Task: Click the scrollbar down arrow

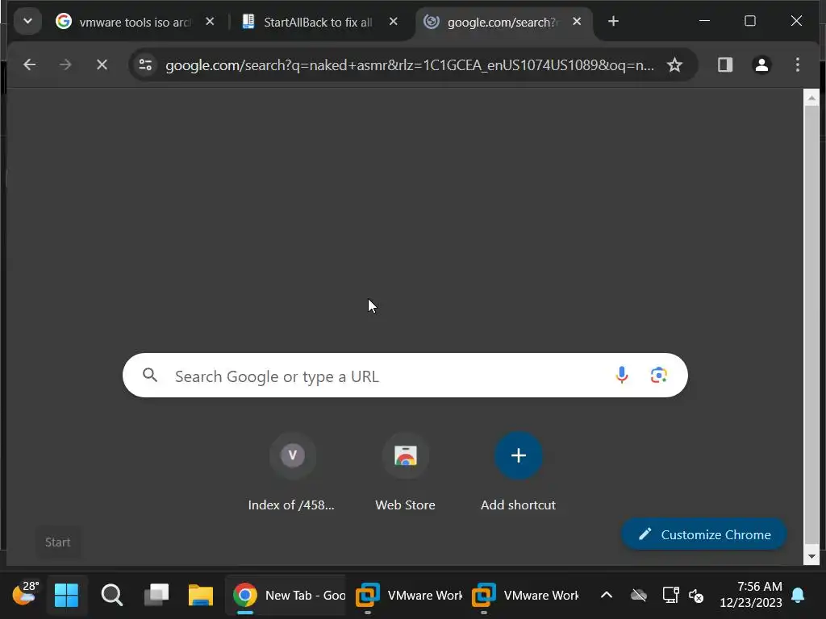Action: pyautogui.click(x=811, y=556)
